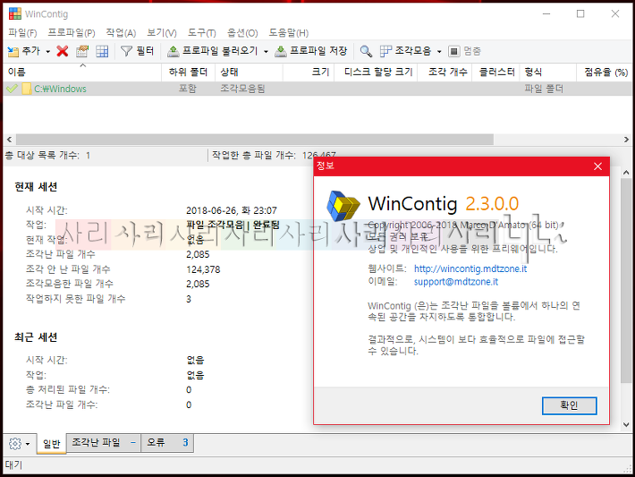Select the C:\Windows row

pos(317,89)
